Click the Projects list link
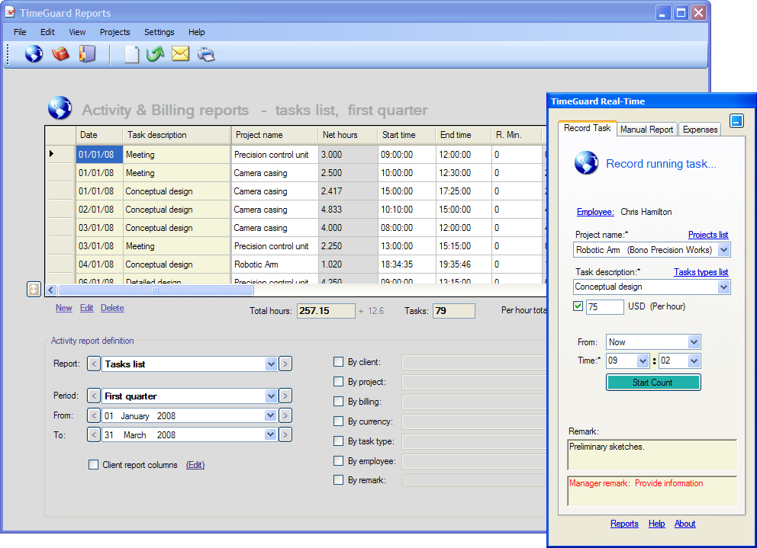This screenshot has height=548, width=757. [x=707, y=235]
